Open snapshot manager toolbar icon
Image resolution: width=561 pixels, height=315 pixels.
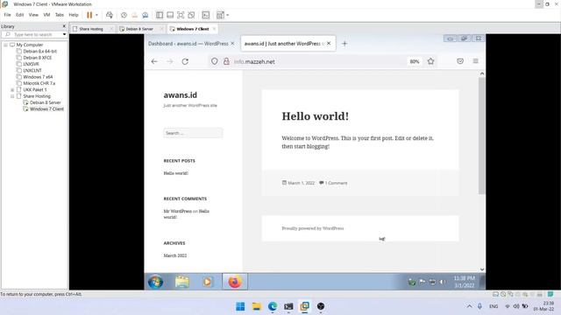146,15
